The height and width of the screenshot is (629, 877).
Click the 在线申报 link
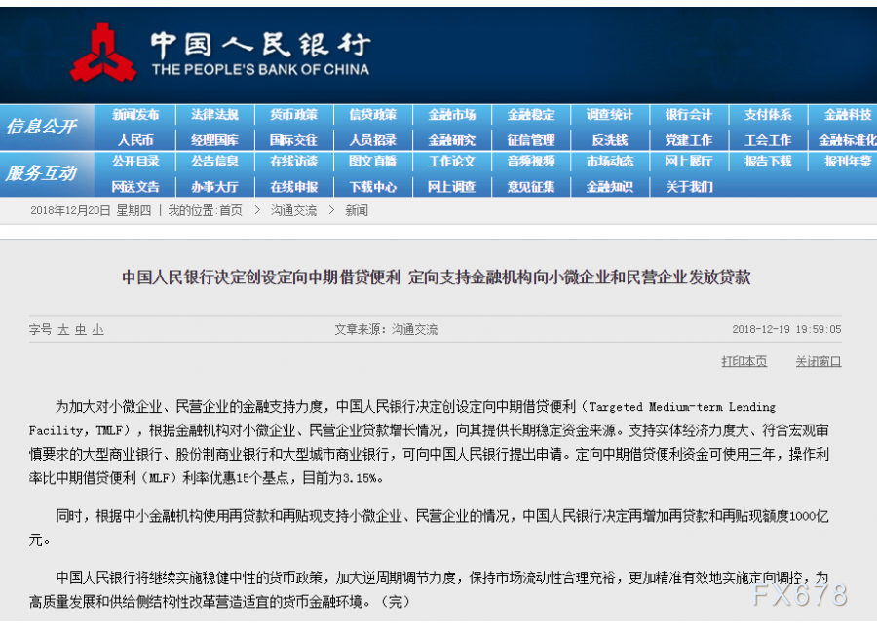coord(293,187)
